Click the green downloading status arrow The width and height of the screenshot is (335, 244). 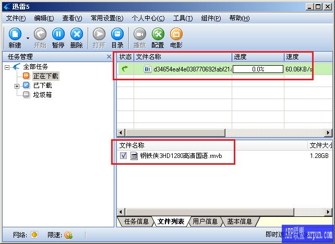[125, 69]
